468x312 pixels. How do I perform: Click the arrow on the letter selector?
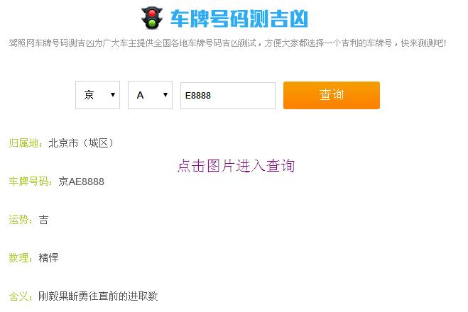click(x=165, y=95)
